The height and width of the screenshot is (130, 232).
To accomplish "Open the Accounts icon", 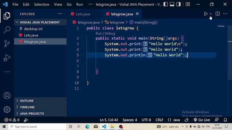I will click(x=7, y=95).
